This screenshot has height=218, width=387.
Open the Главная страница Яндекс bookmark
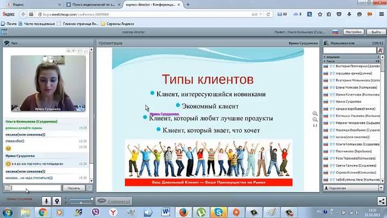(x=78, y=24)
